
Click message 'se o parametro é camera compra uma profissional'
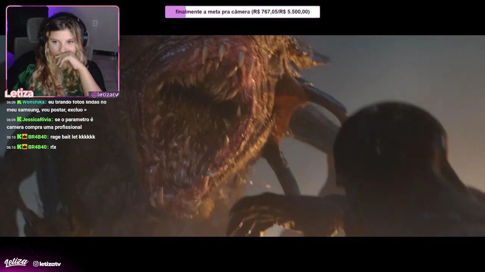point(50,123)
